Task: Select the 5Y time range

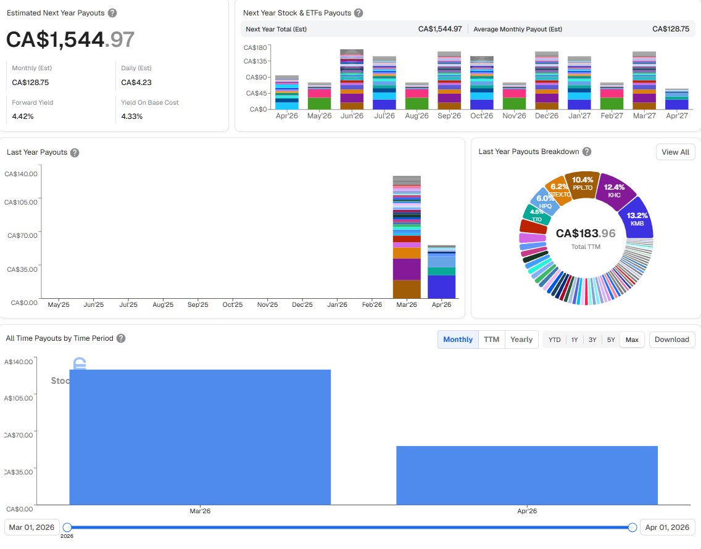Action: click(611, 340)
